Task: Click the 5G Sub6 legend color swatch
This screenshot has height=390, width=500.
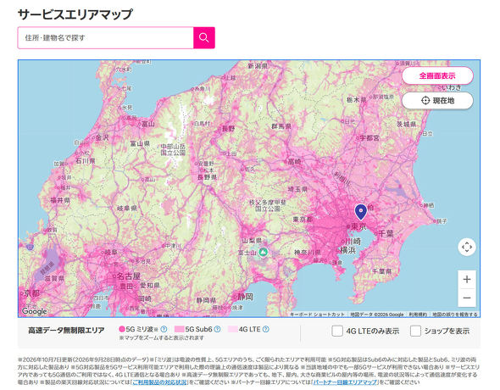Action: pyautogui.click(x=179, y=329)
